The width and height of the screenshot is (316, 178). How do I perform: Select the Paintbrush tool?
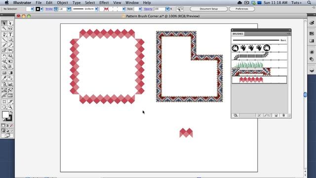click(4, 45)
